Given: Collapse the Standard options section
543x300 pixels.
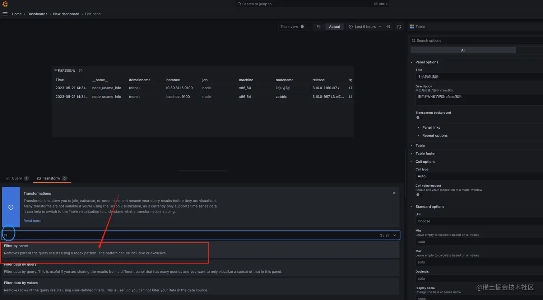Looking at the screenshot, I should (430, 206).
